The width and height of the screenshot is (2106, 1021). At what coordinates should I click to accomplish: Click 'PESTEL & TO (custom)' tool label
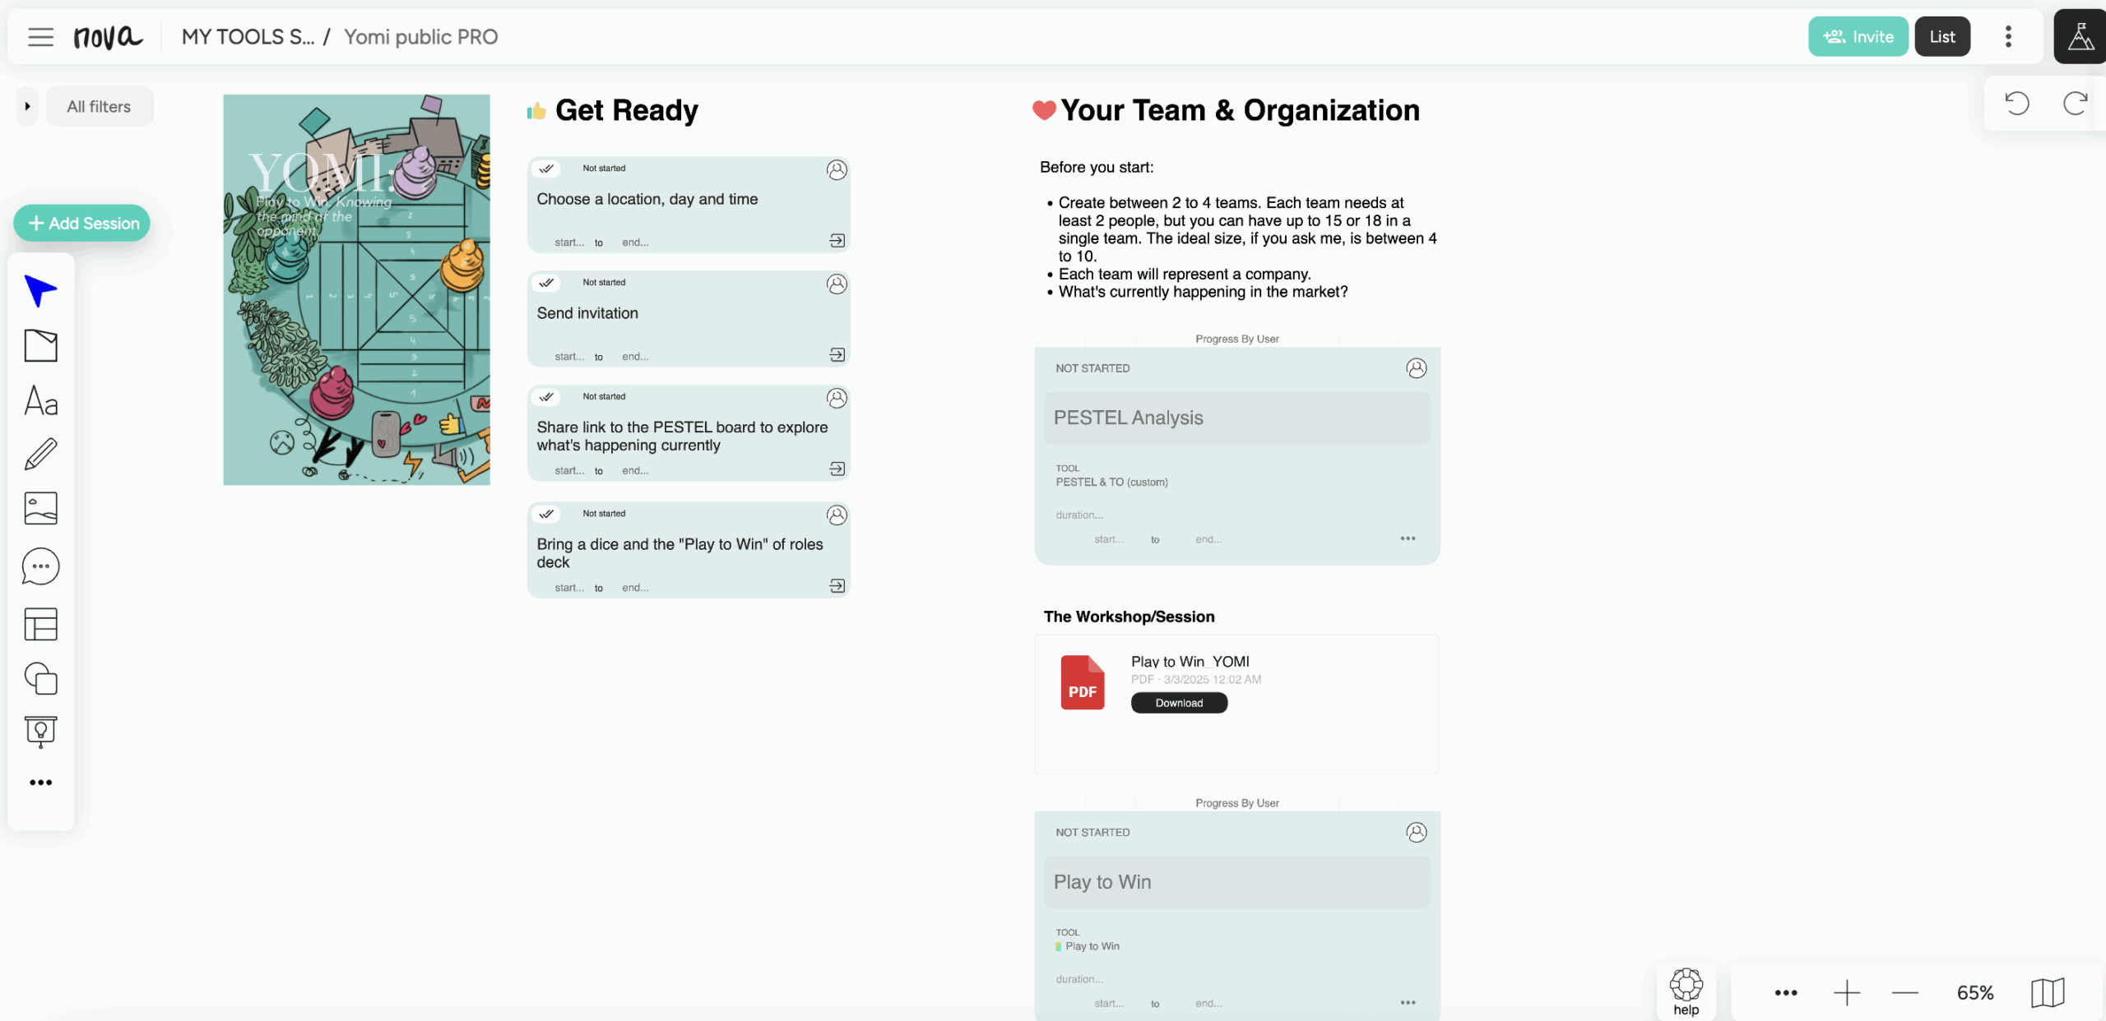(x=1111, y=483)
